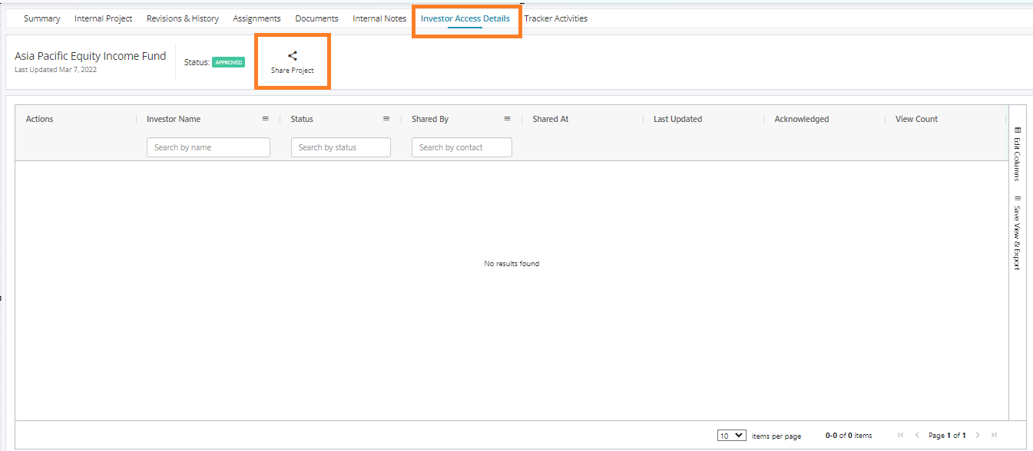Open Shared By column menu icon
The image size is (1033, 451).
[x=507, y=119]
